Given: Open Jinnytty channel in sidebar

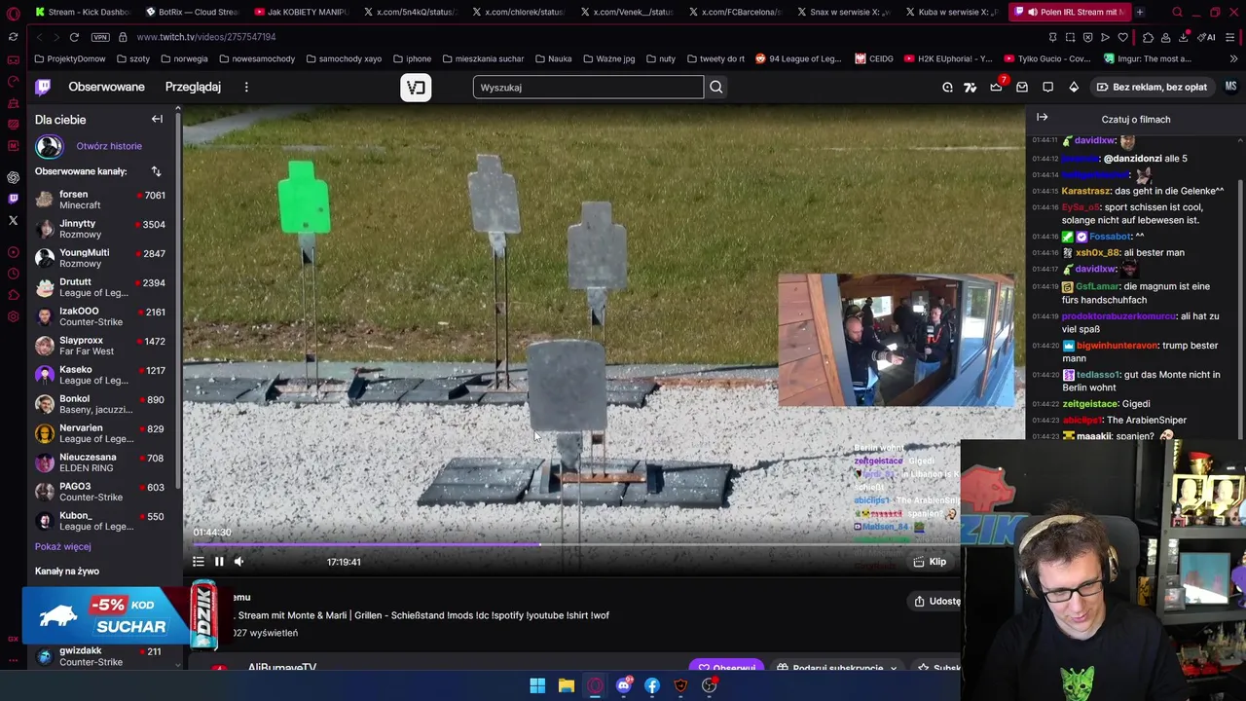Looking at the screenshot, I should pos(101,229).
